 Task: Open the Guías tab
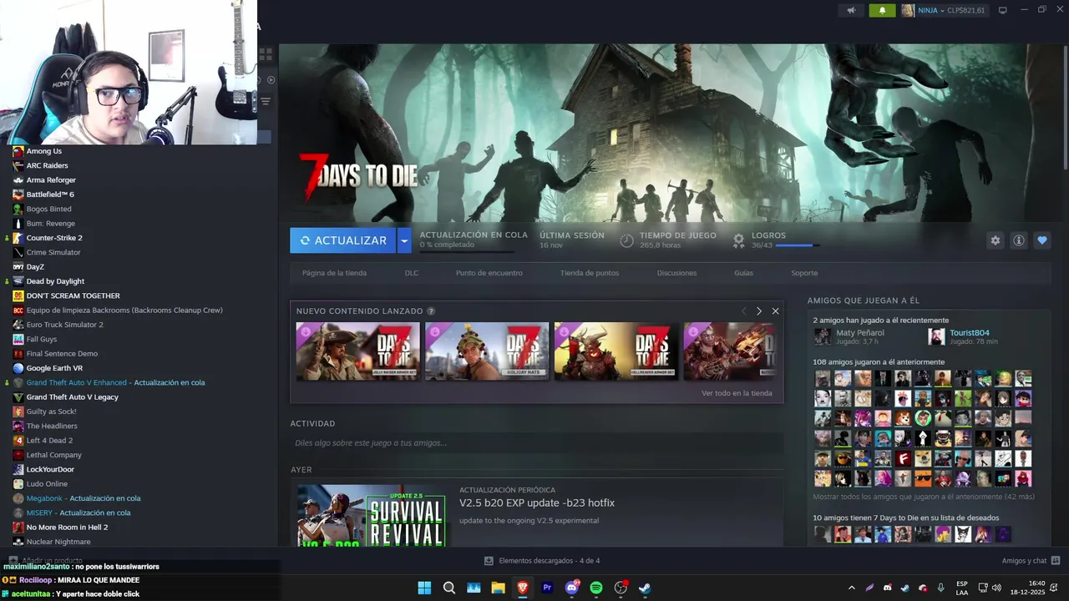tap(743, 273)
